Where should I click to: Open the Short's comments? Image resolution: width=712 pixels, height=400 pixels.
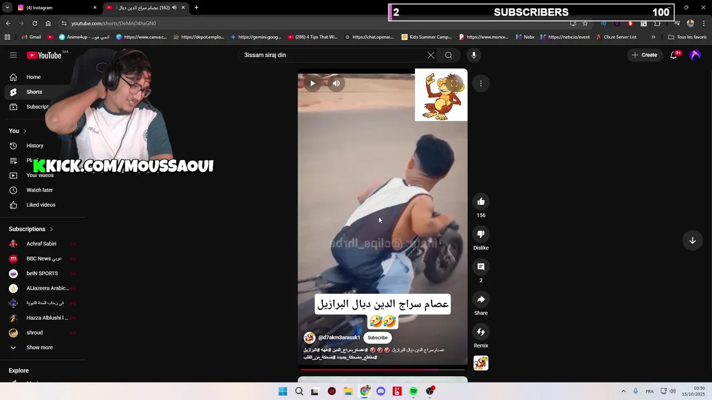tap(481, 267)
